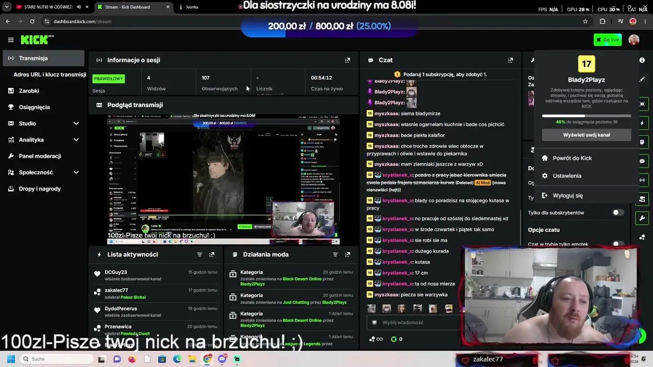Image resolution: width=653 pixels, height=367 pixels.
Task: Open the Działania moda filter
Action: point(335,254)
